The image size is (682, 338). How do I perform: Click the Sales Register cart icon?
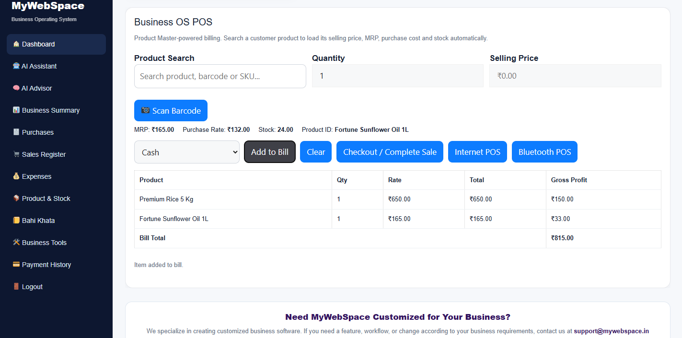(x=16, y=154)
